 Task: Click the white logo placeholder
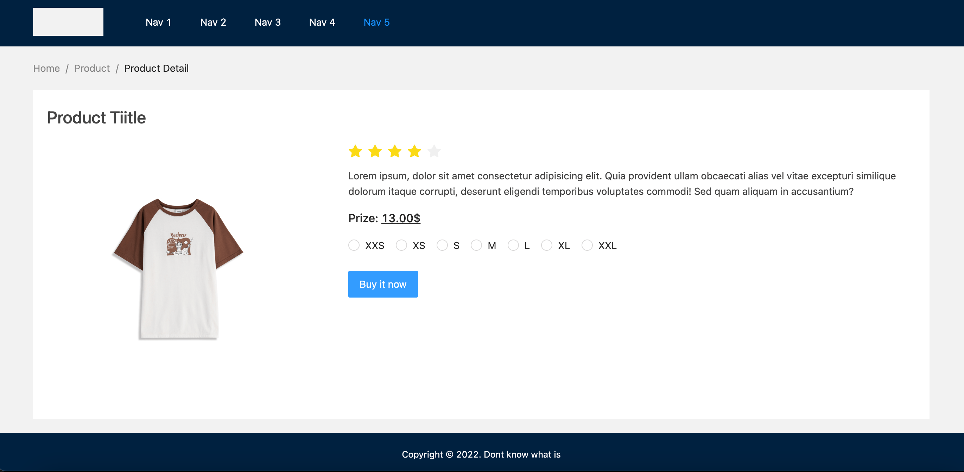click(68, 22)
